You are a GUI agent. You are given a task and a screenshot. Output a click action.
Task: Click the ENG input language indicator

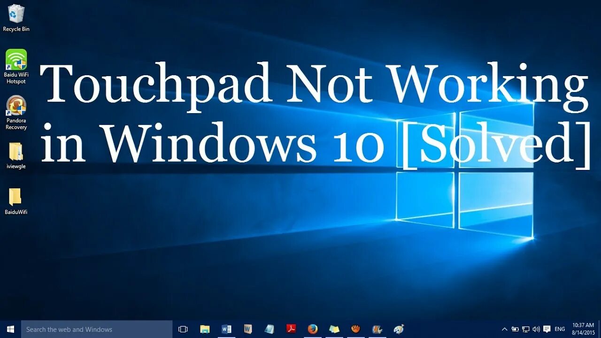(560, 329)
